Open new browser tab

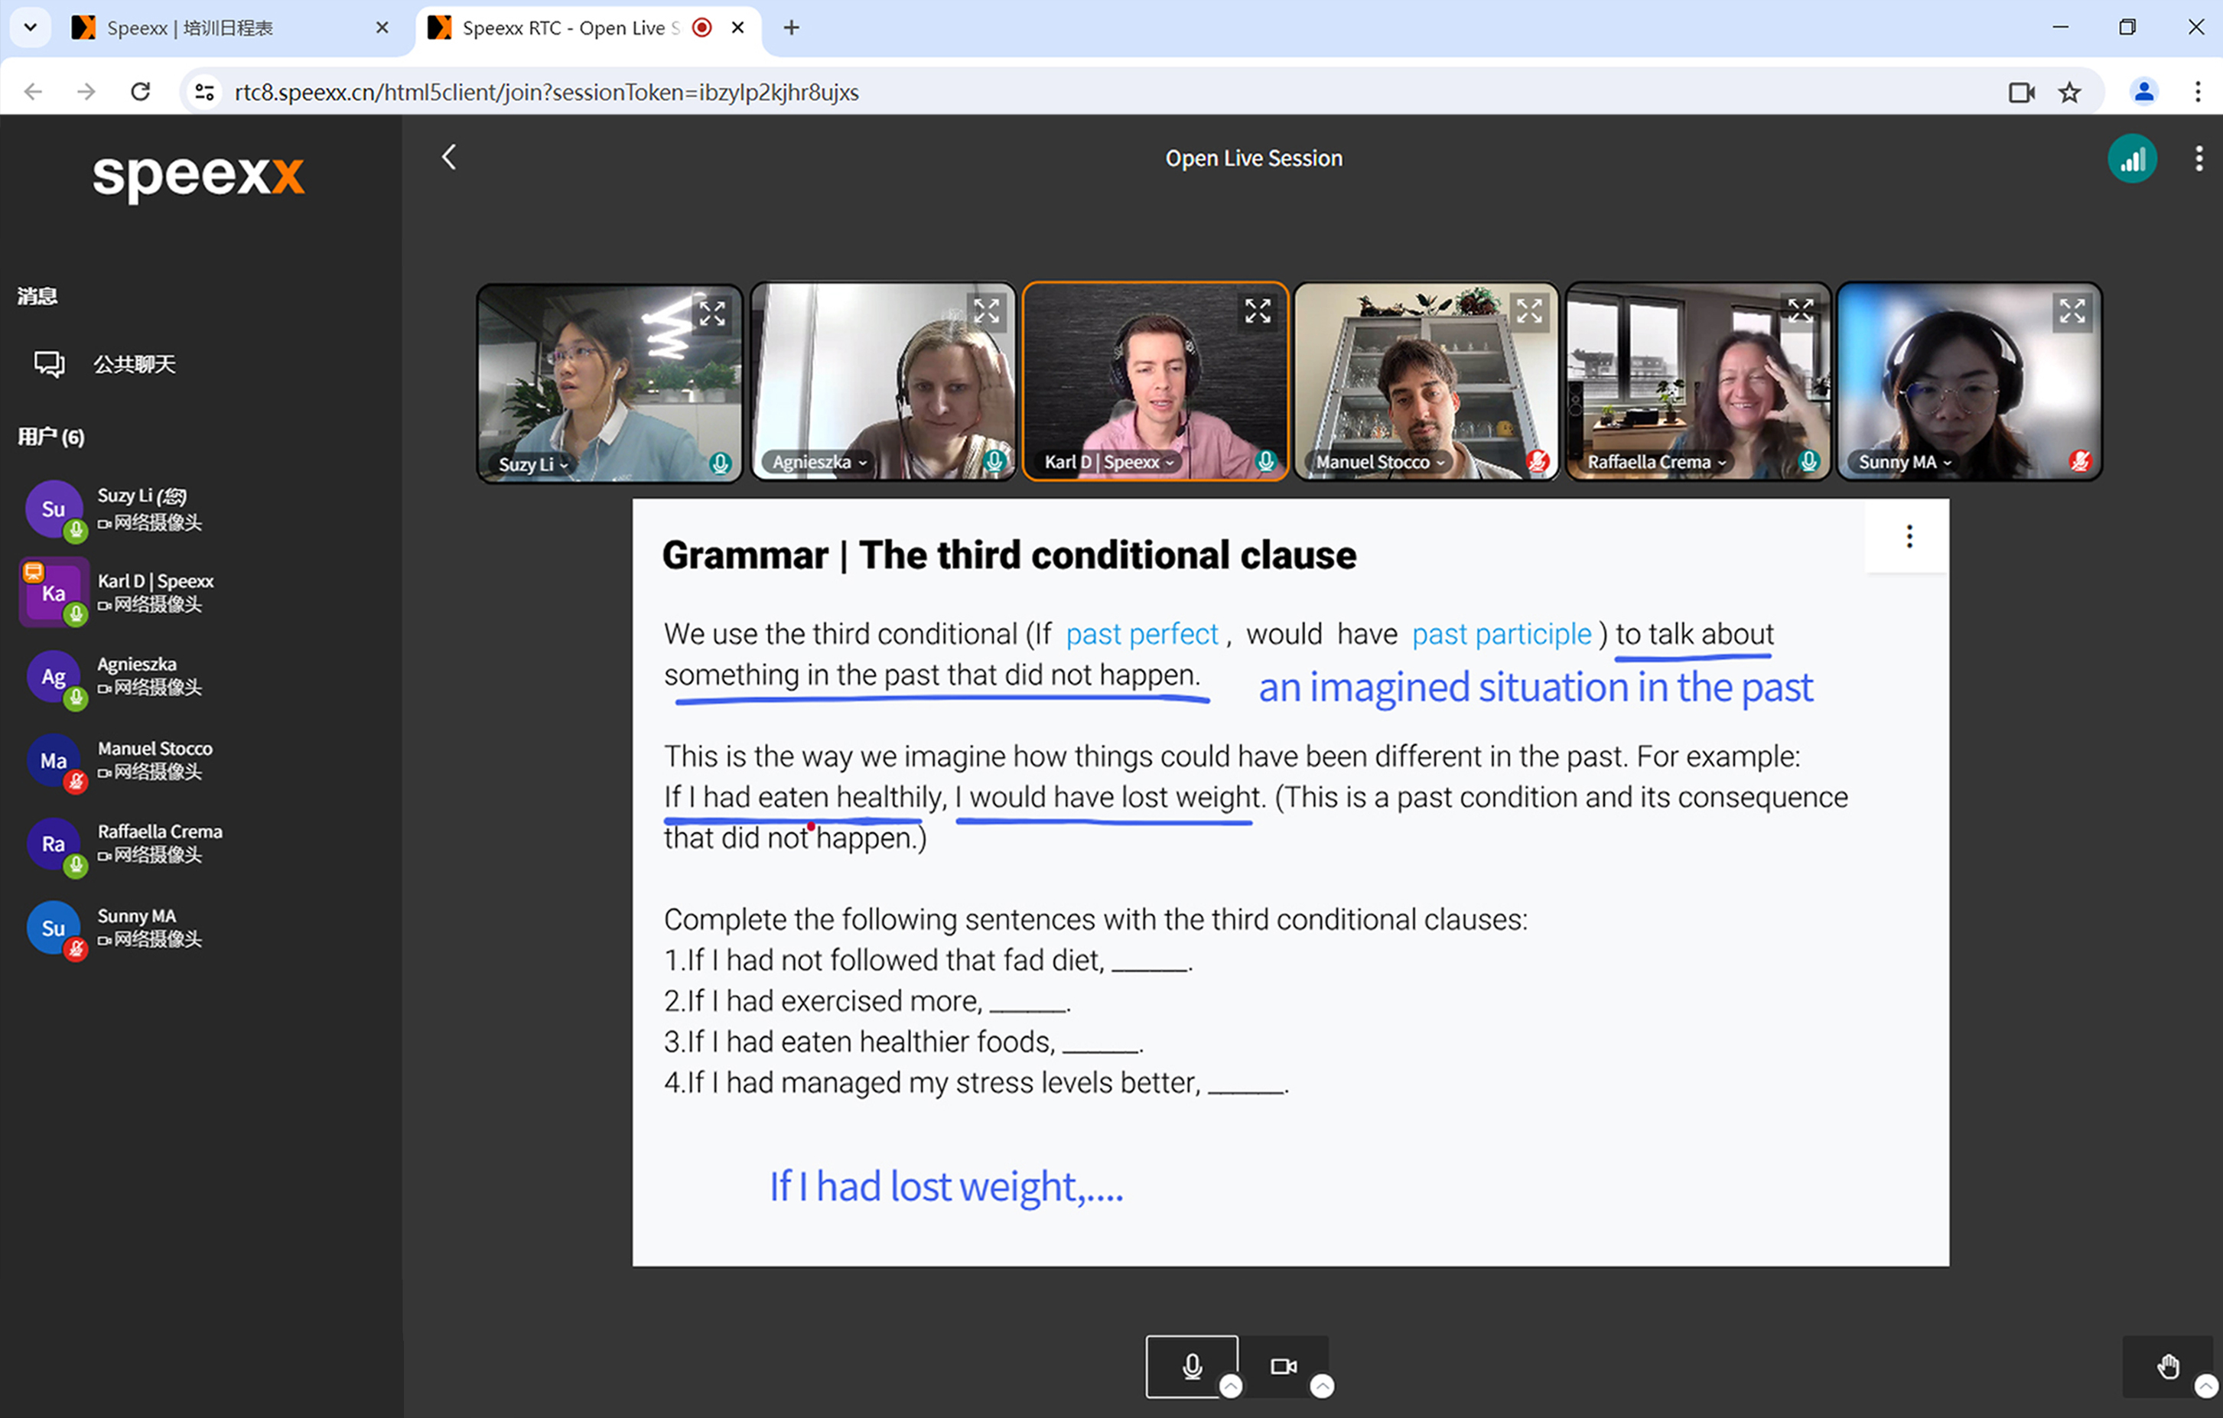click(791, 28)
